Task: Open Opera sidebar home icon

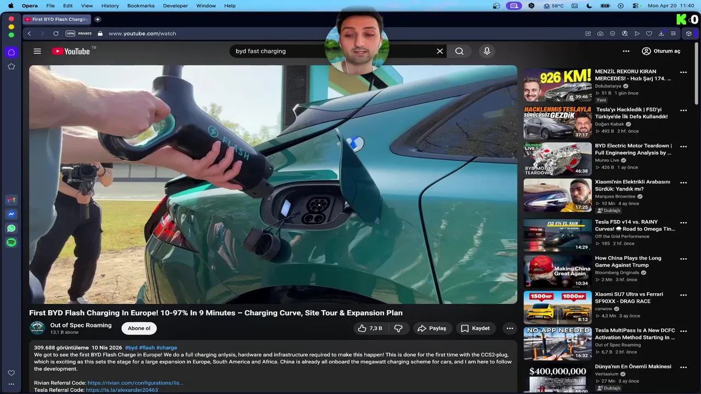Action: point(11,52)
